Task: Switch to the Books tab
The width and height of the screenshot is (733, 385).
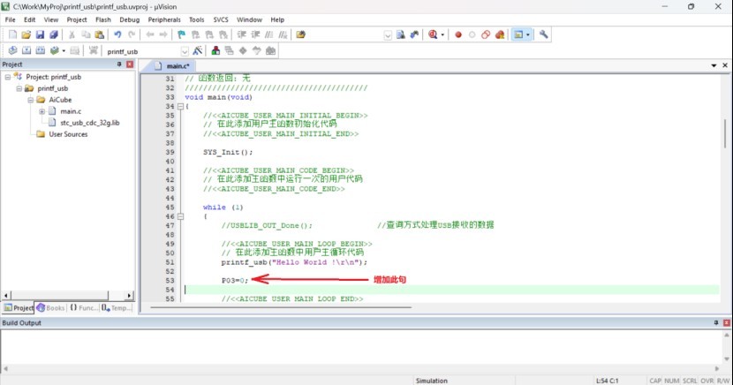Action: pyautogui.click(x=51, y=308)
